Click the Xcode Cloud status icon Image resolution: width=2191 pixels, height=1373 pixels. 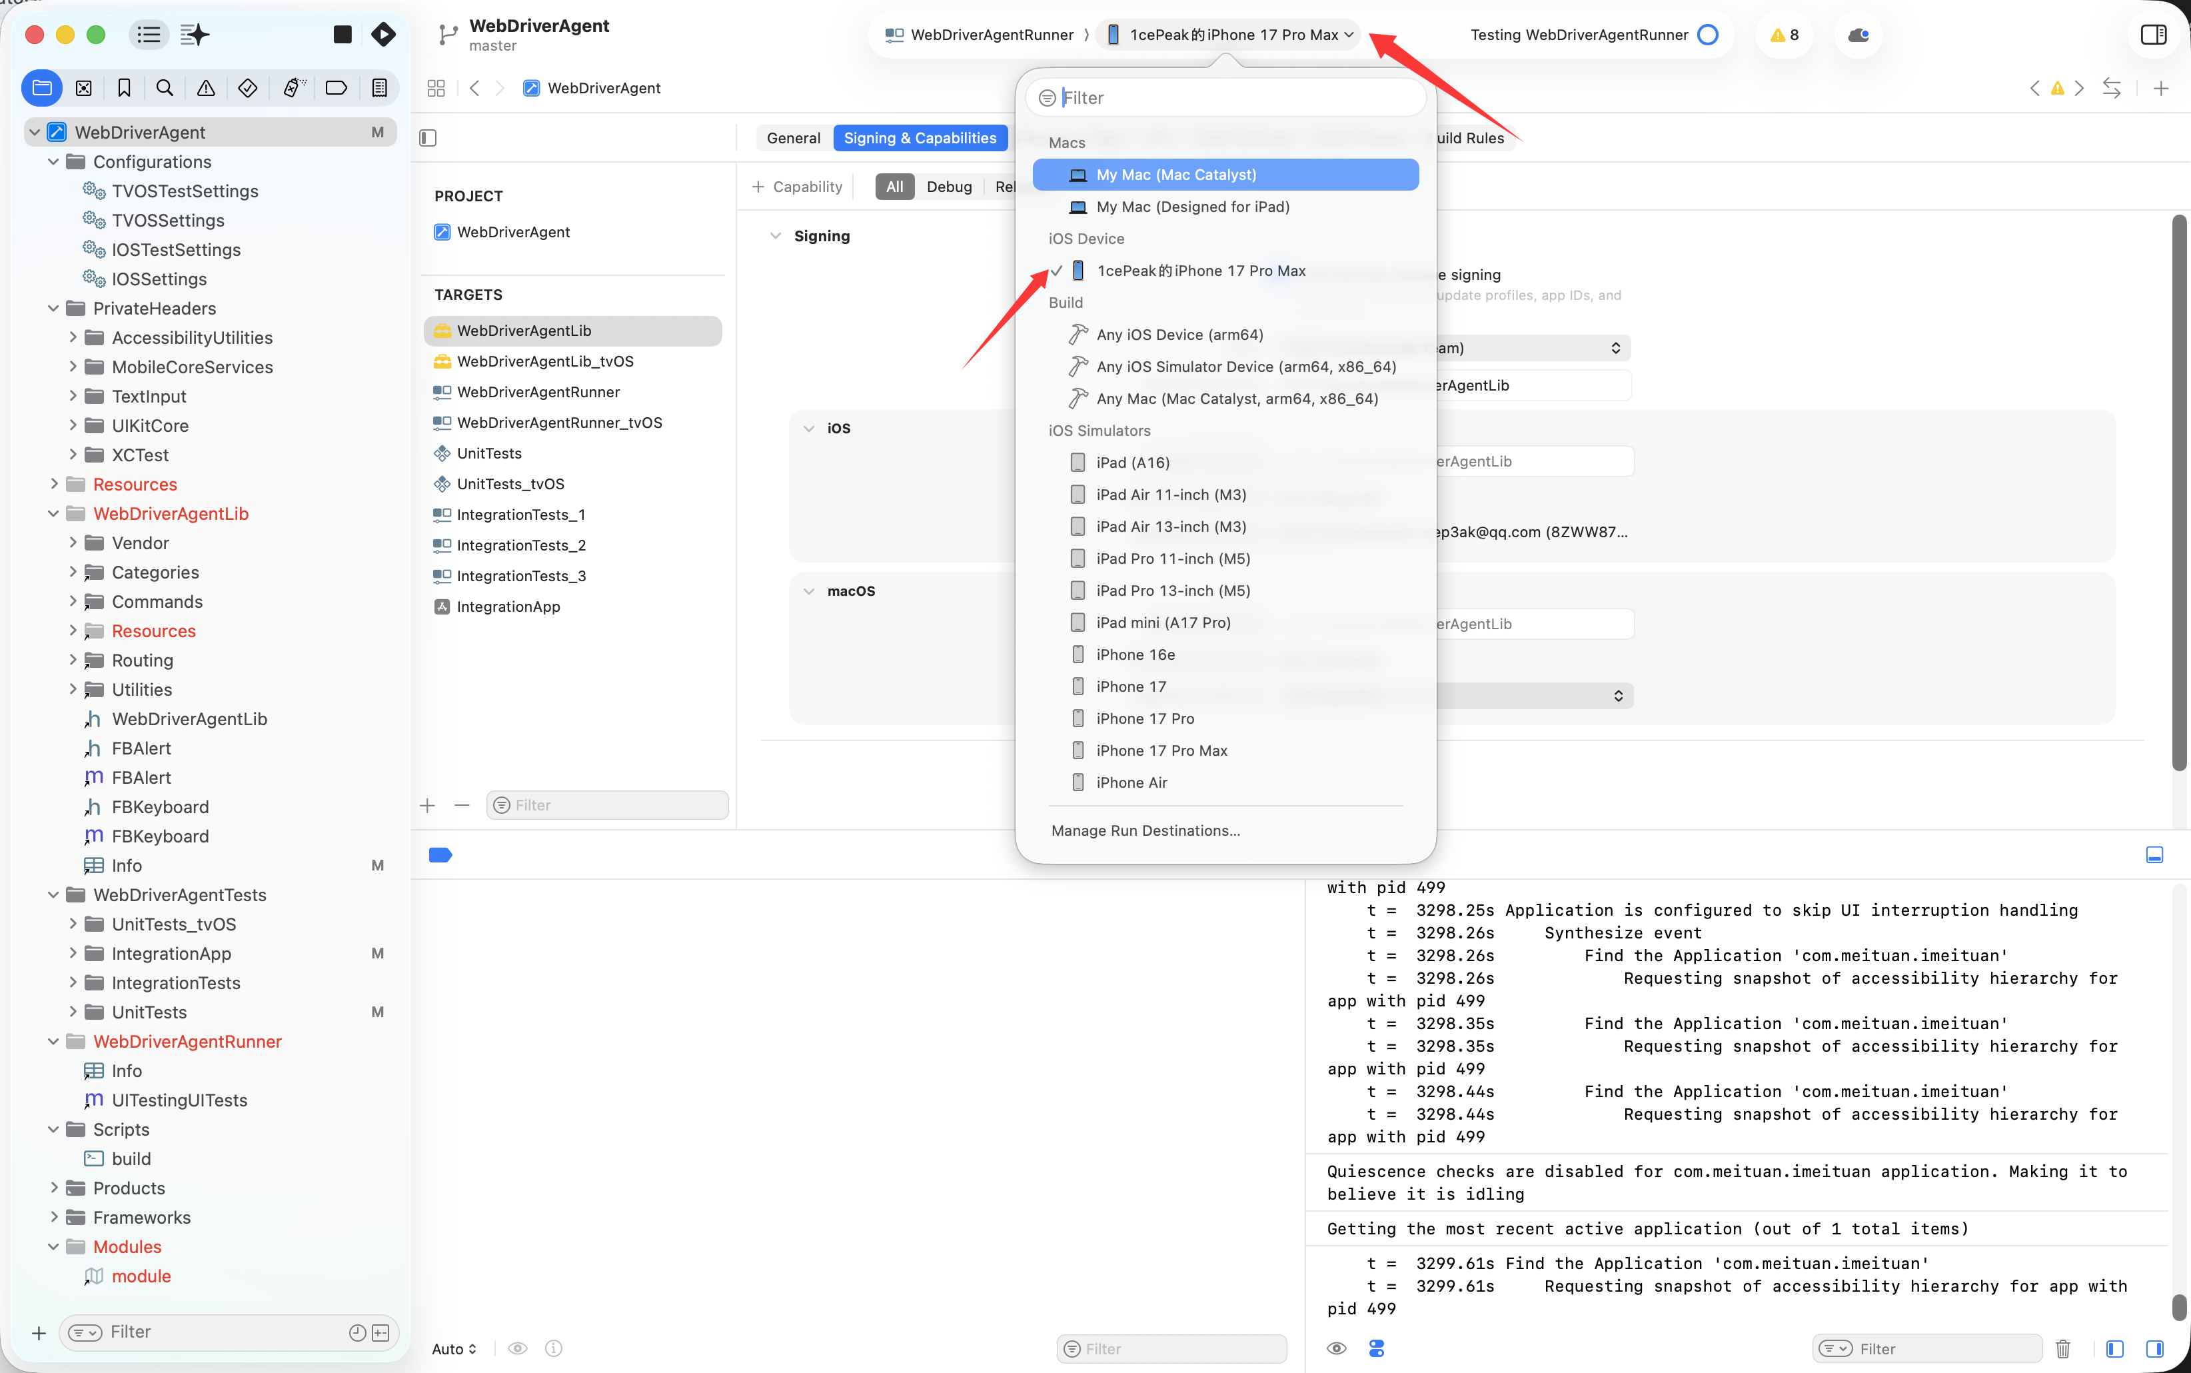click(1858, 35)
